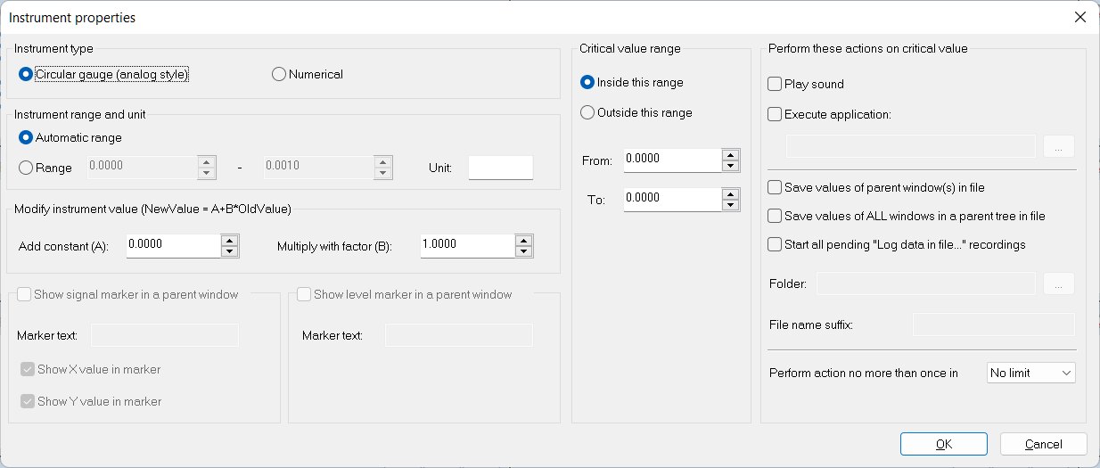Enable Start all pending recordings checkbox

[x=775, y=245]
